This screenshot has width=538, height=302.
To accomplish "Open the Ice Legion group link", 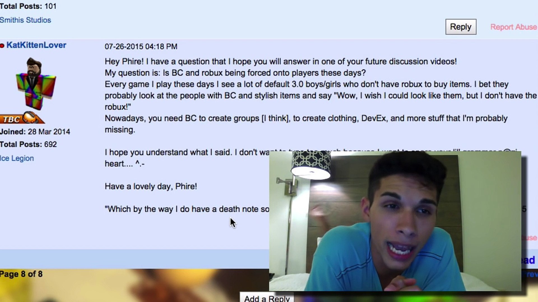I will tap(17, 158).
